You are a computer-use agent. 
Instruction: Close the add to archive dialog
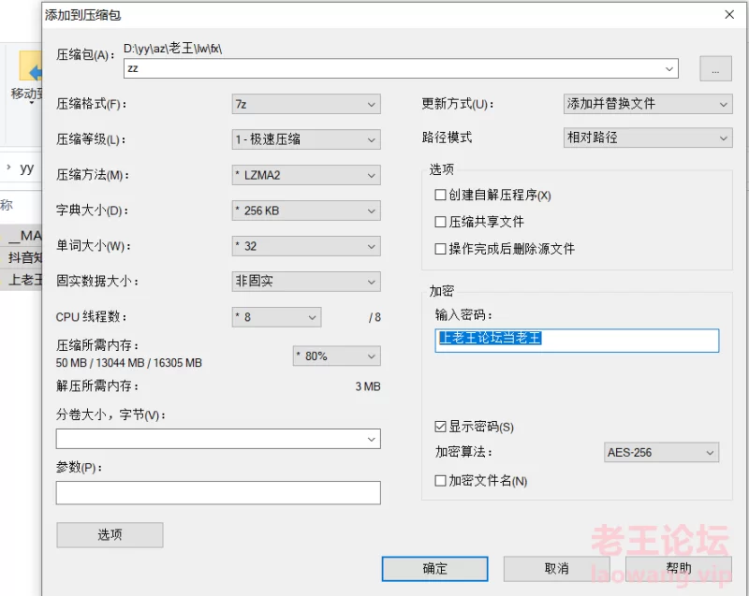(x=729, y=15)
